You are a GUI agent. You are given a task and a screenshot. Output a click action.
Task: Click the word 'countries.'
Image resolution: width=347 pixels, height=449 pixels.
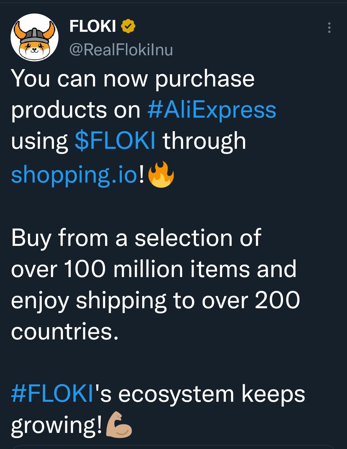click(65, 331)
